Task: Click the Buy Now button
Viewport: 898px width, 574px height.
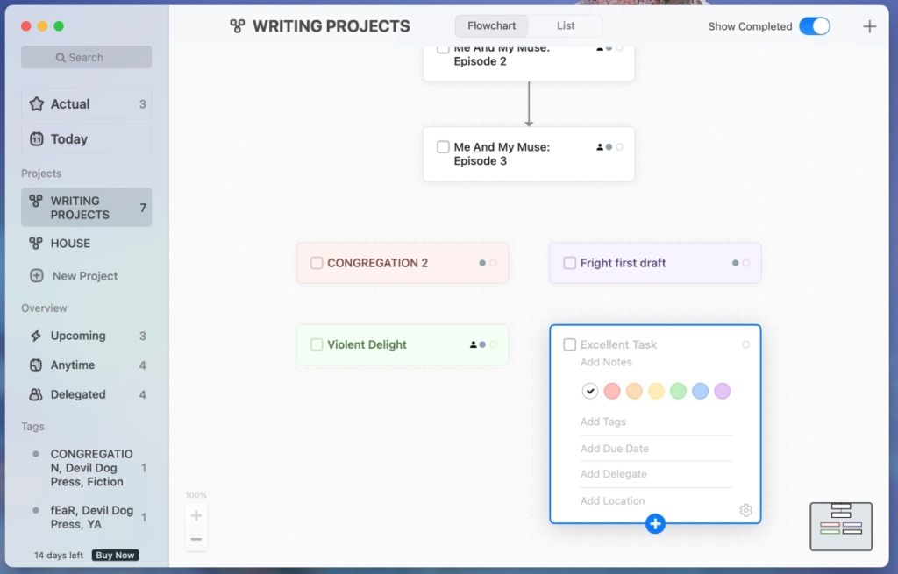Action: (x=115, y=555)
